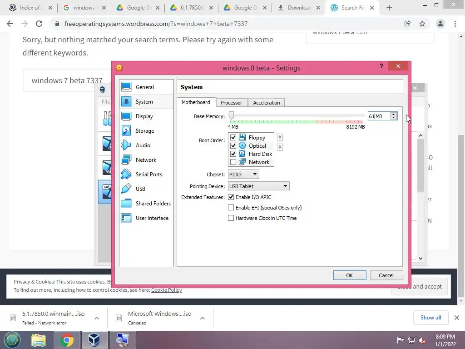Move boot item down arrow
Viewport: 465px width, 349px height.
[x=280, y=147]
